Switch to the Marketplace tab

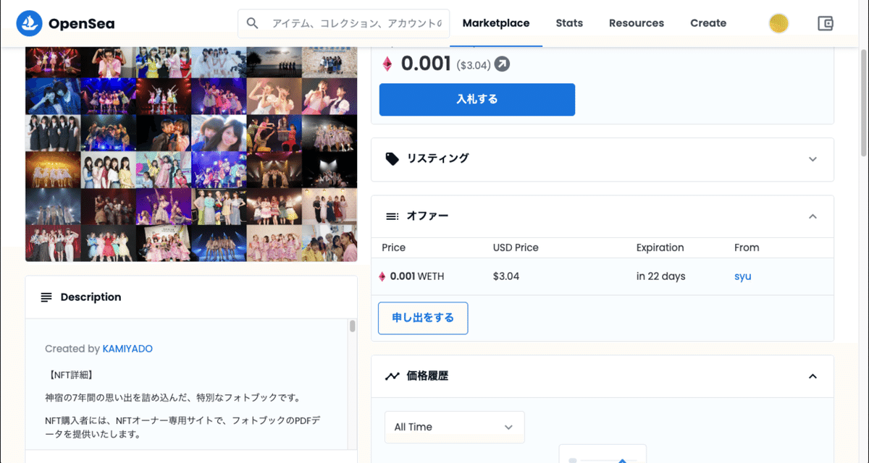pyautogui.click(x=496, y=22)
